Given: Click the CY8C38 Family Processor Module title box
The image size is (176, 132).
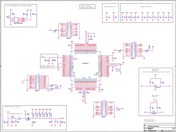Looking at the screenshot, I should [x=87, y=7].
